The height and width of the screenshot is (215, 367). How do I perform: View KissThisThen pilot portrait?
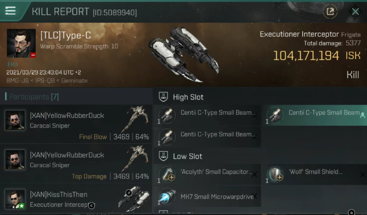(x=15, y=199)
